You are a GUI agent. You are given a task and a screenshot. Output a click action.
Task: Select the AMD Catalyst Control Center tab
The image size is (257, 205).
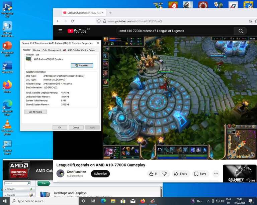pos(80,50)
